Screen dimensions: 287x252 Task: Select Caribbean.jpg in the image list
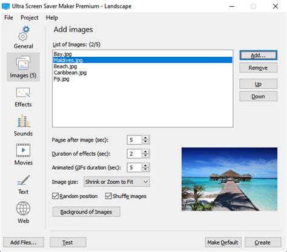(x=70, y=73)
